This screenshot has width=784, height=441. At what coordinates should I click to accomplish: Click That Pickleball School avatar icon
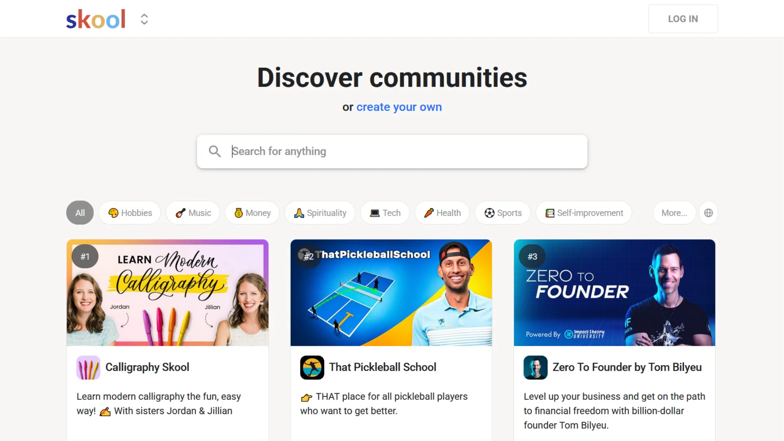[x=312, y=367]
